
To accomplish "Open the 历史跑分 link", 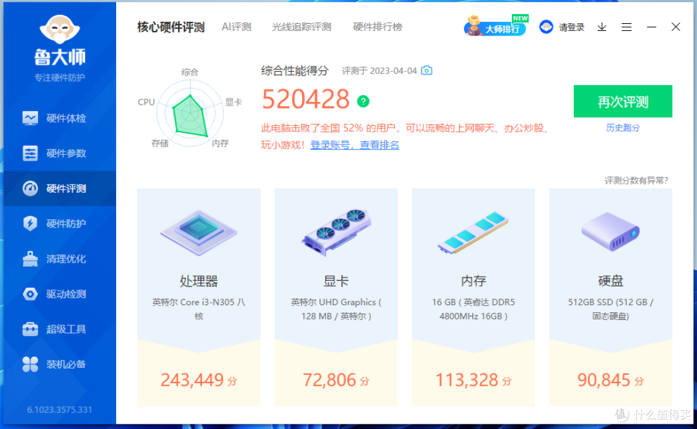I will tap(623, 128).
